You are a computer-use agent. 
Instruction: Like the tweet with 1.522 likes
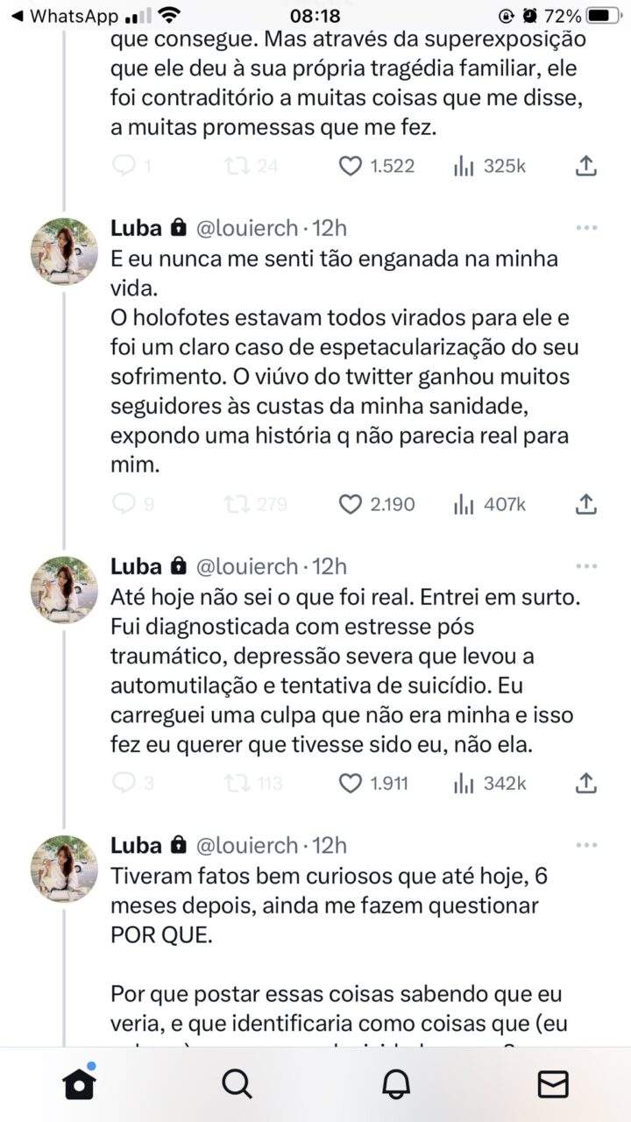click(x=351, y=166)
